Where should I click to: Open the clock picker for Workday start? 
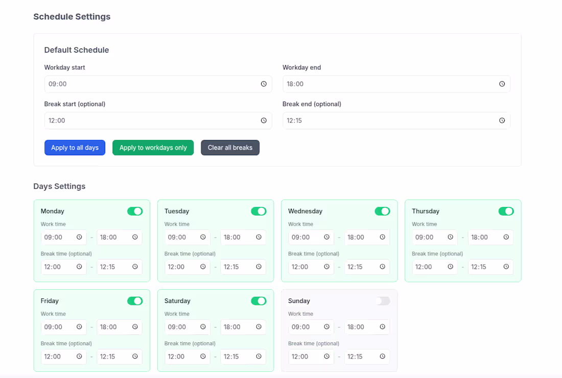(264, 84)
